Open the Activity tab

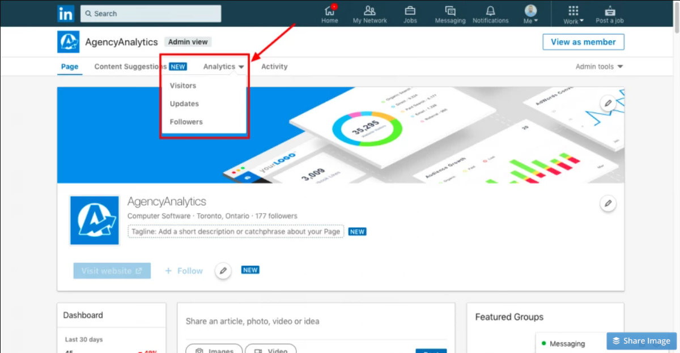(274, 66)
